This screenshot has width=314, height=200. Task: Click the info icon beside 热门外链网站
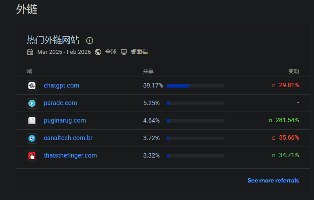90,41
